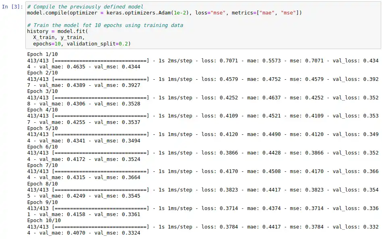Click the "val_mae: 0.4306" value
The image size is (382, 239).
(x=62, y=103)
